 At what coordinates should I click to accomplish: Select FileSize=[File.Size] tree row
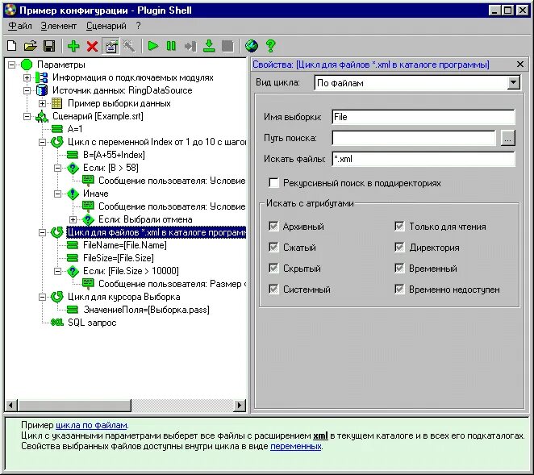tap(119, 258)
